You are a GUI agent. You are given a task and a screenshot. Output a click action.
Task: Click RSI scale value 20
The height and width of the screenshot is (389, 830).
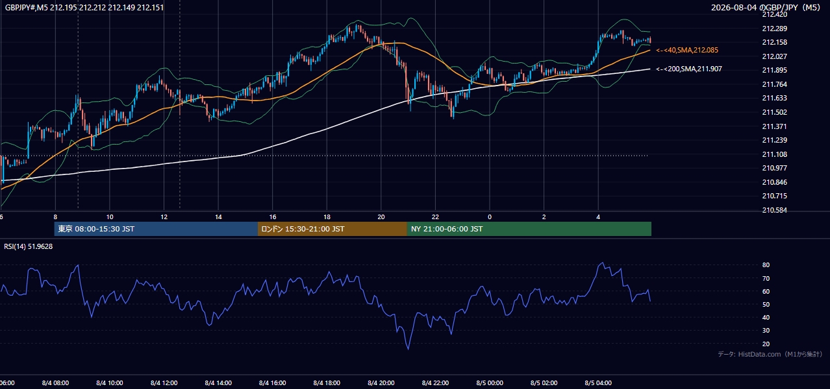tap(766, 344)
